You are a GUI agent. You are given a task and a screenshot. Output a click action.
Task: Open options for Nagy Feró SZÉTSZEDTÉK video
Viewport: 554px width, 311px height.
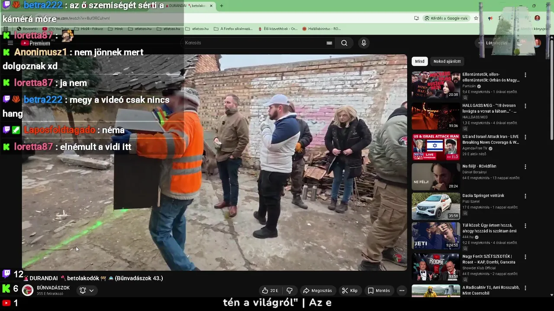pos(525,257)
